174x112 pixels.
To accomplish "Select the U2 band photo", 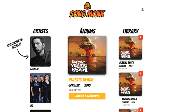I will (x=41, y=88).
